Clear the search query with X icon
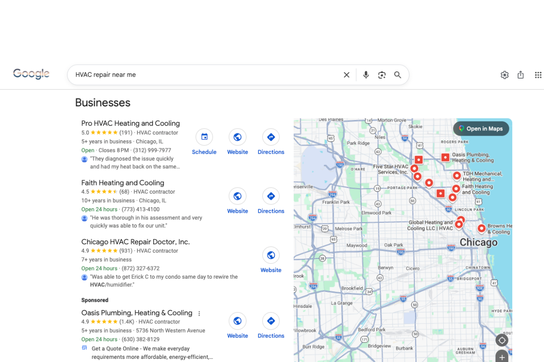The height and width of the screenshot is (362, 544). click(346, 75)
